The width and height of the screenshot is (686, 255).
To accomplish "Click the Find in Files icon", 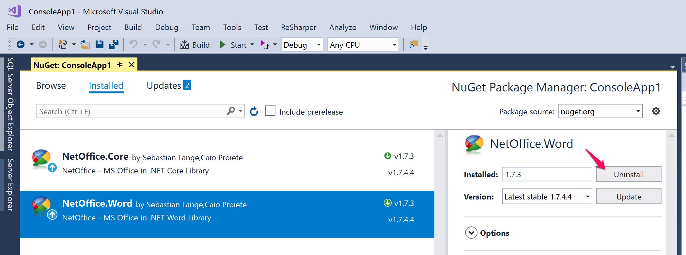I will (x=413, y=44).
